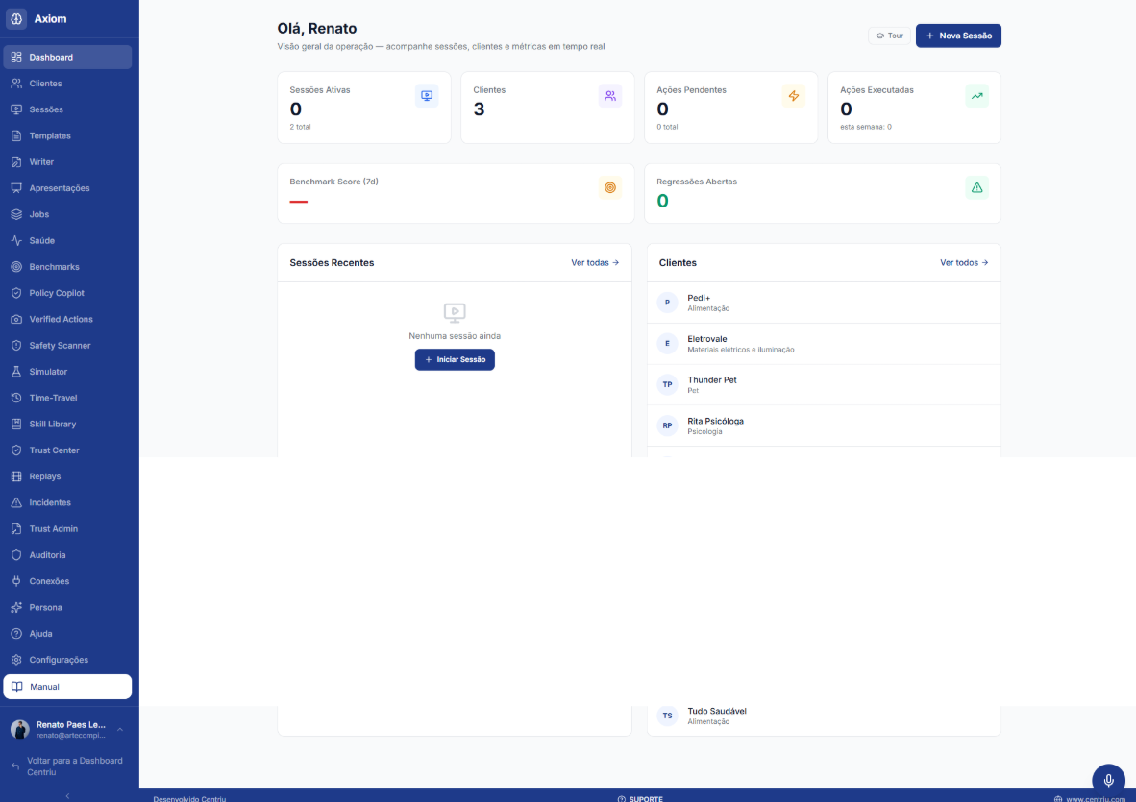Click the Incidentes warning triangle icon
Viewport: 1136px width, 802px height.
point(16,502)
